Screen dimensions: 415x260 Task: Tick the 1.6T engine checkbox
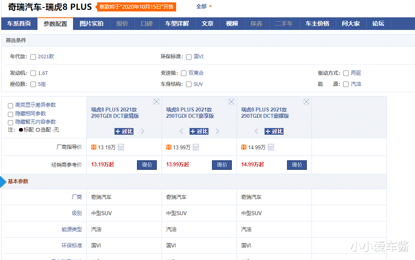[x=33, y=73]
